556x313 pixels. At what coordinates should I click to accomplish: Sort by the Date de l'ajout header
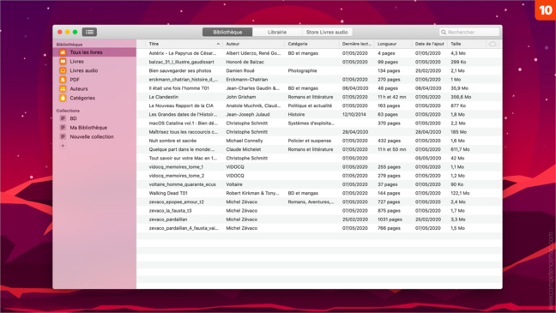pos(429,44)
